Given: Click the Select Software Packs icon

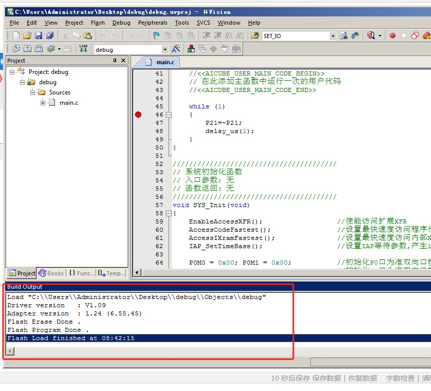Looking at the screenshot, I should [224, 49].
